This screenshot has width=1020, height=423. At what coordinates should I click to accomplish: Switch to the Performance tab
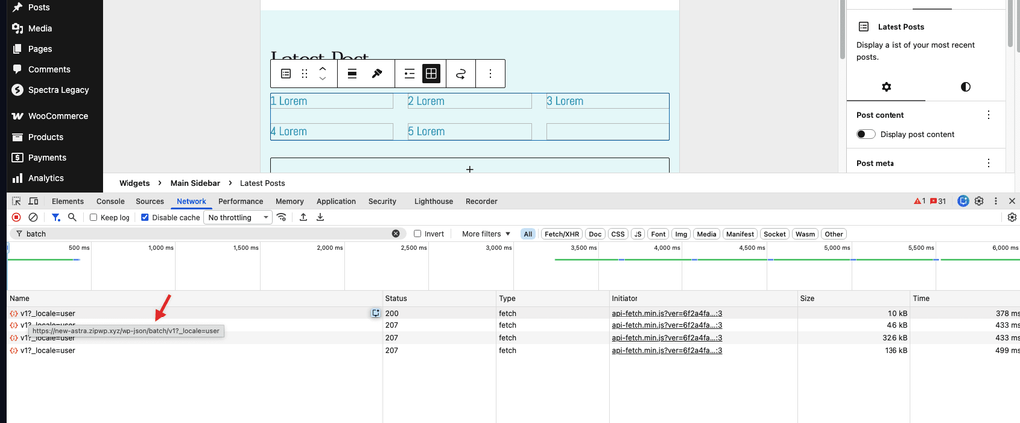(241, 201)
